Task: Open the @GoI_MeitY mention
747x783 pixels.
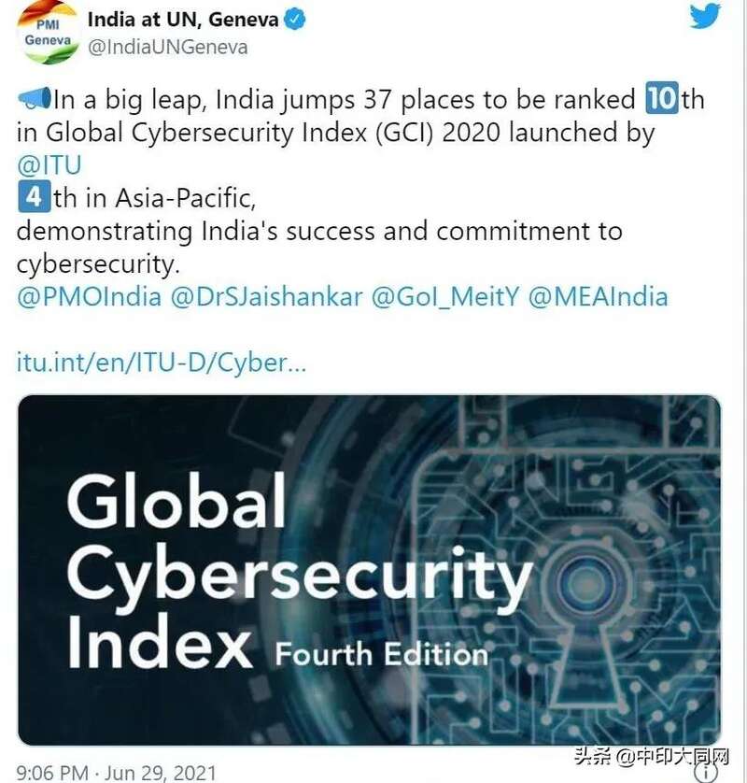Action: [445, 296]
